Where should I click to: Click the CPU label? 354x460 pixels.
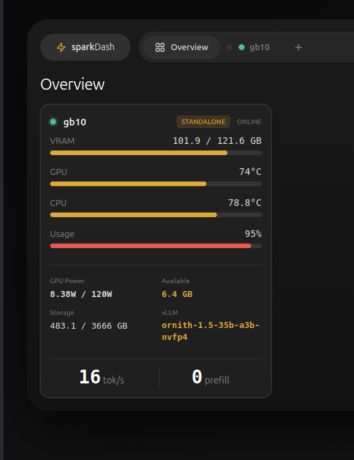click(x=58, y=203)
